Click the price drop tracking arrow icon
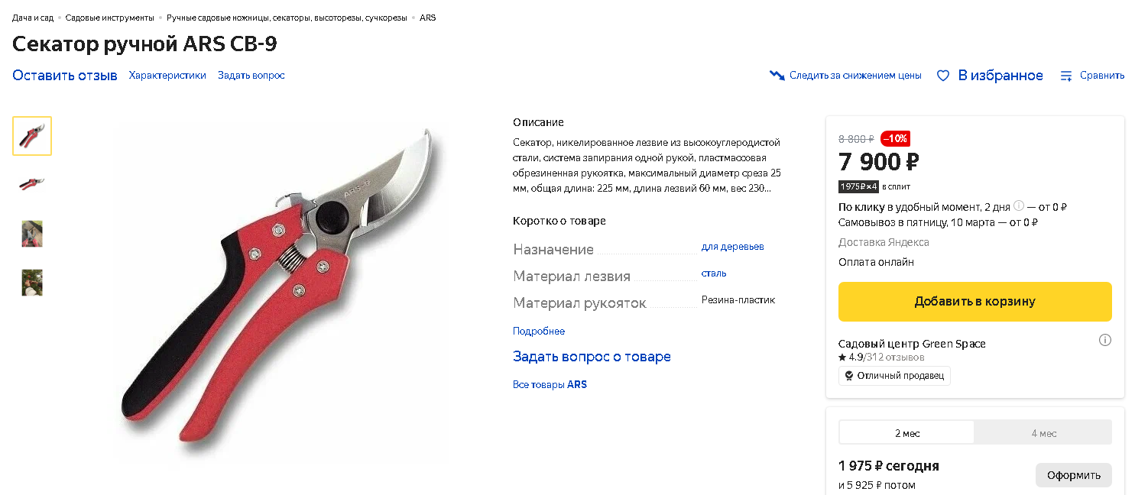 tap(777, 76)
